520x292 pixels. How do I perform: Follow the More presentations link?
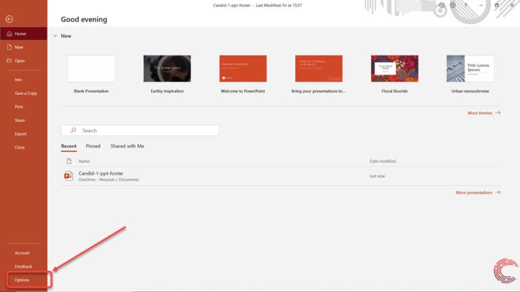coord(478,192)
